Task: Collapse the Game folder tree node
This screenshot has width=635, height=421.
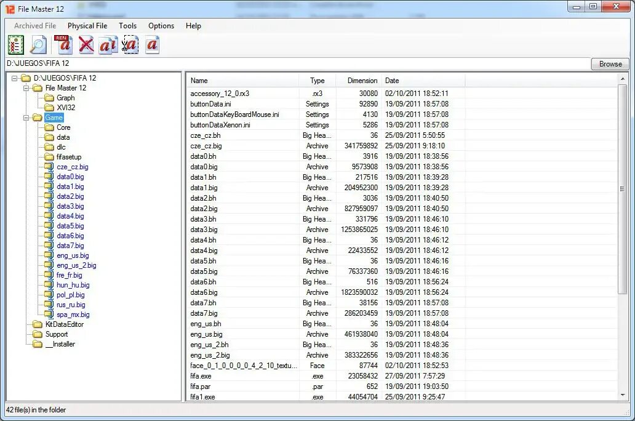Action: click(26, 118)
